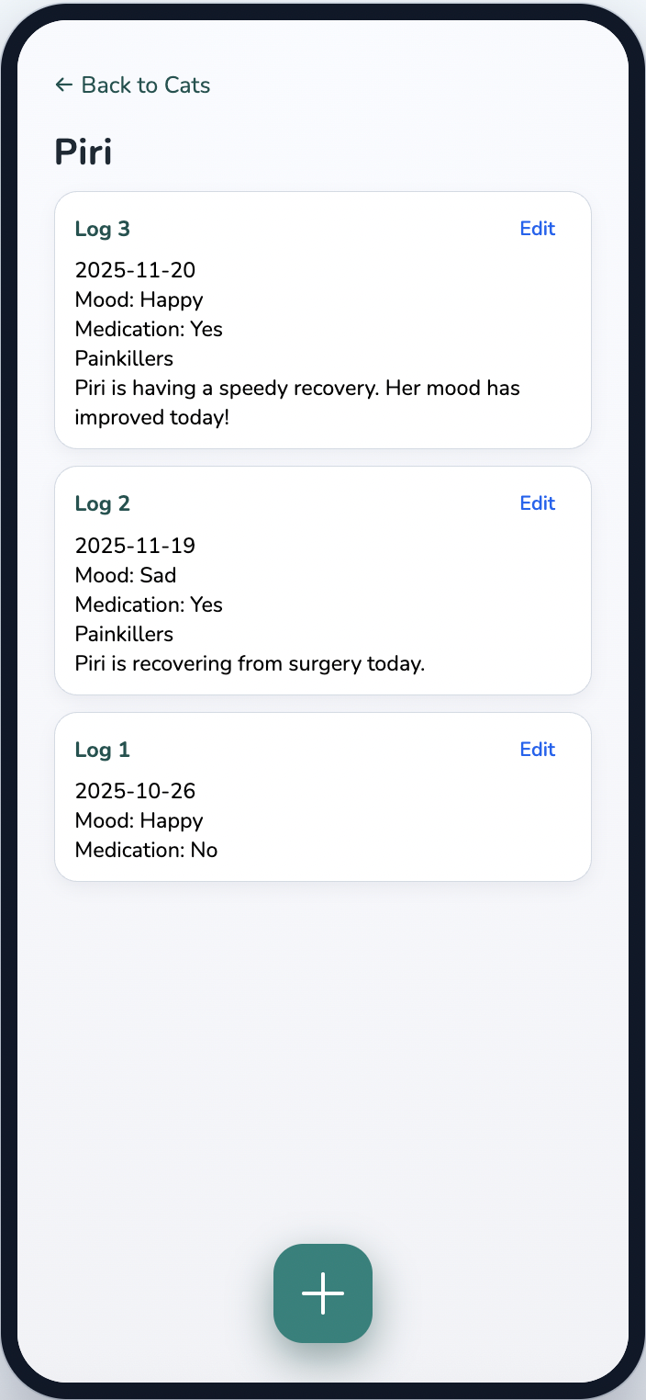
Task: Select the left-pointing arrow next to Back to Cats
Action: click(62, 84)
